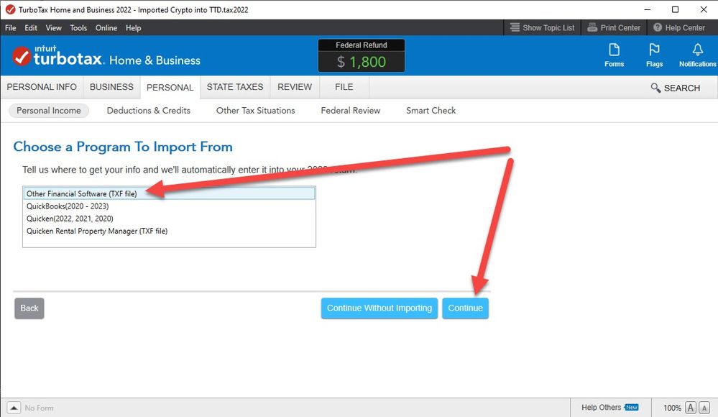Go to Deductions & Credits section
The image size is (718, 417).
[148, 111]
